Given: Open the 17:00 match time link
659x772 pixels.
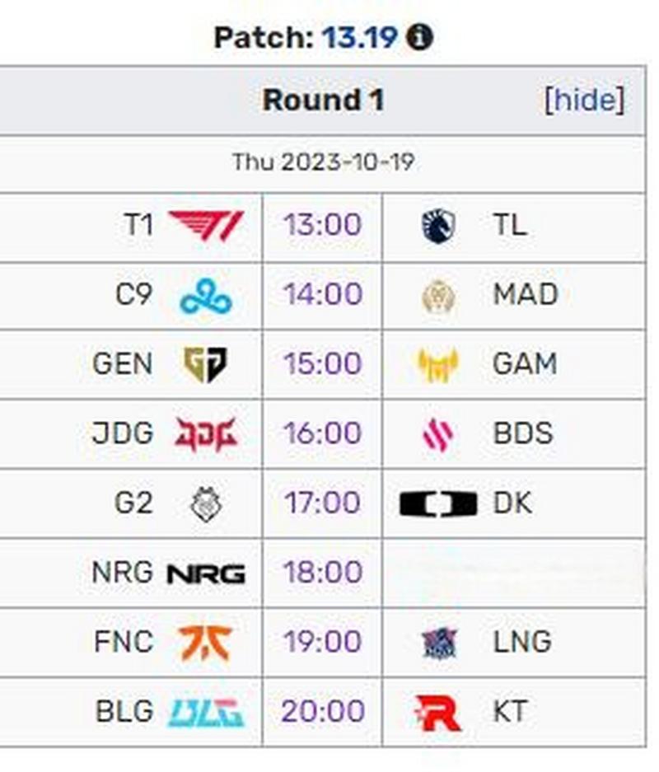Looking at the screenshot, I should (322, 503).
